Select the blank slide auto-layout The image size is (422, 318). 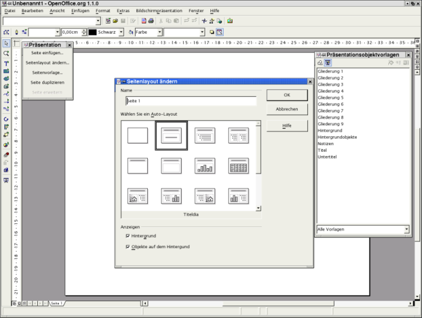(x=137, y=136)
